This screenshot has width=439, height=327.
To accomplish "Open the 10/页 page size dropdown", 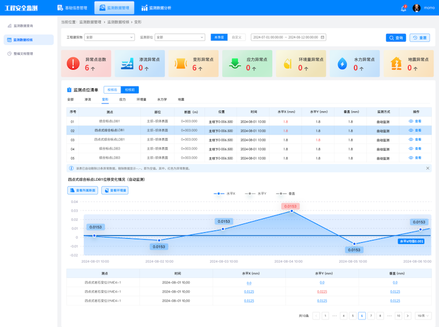I will [x=423, y=315].
